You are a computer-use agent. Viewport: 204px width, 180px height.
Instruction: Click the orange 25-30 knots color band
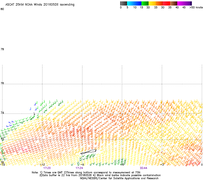click(159, 3)
